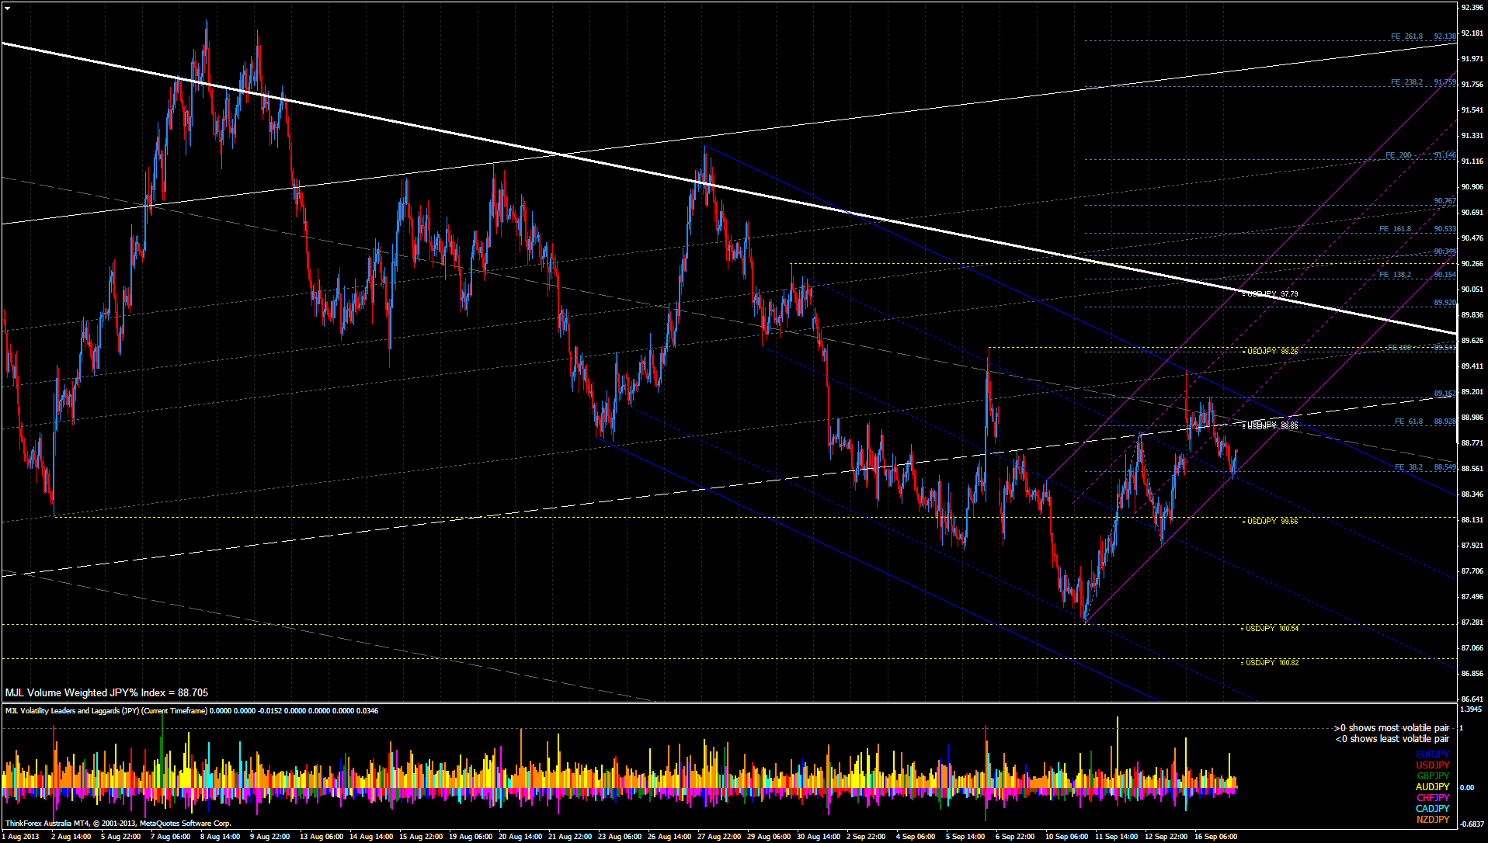Click the 21 Aug 22:00 time axis label
Screen dimensions: 1488x843
pos(570,837)
